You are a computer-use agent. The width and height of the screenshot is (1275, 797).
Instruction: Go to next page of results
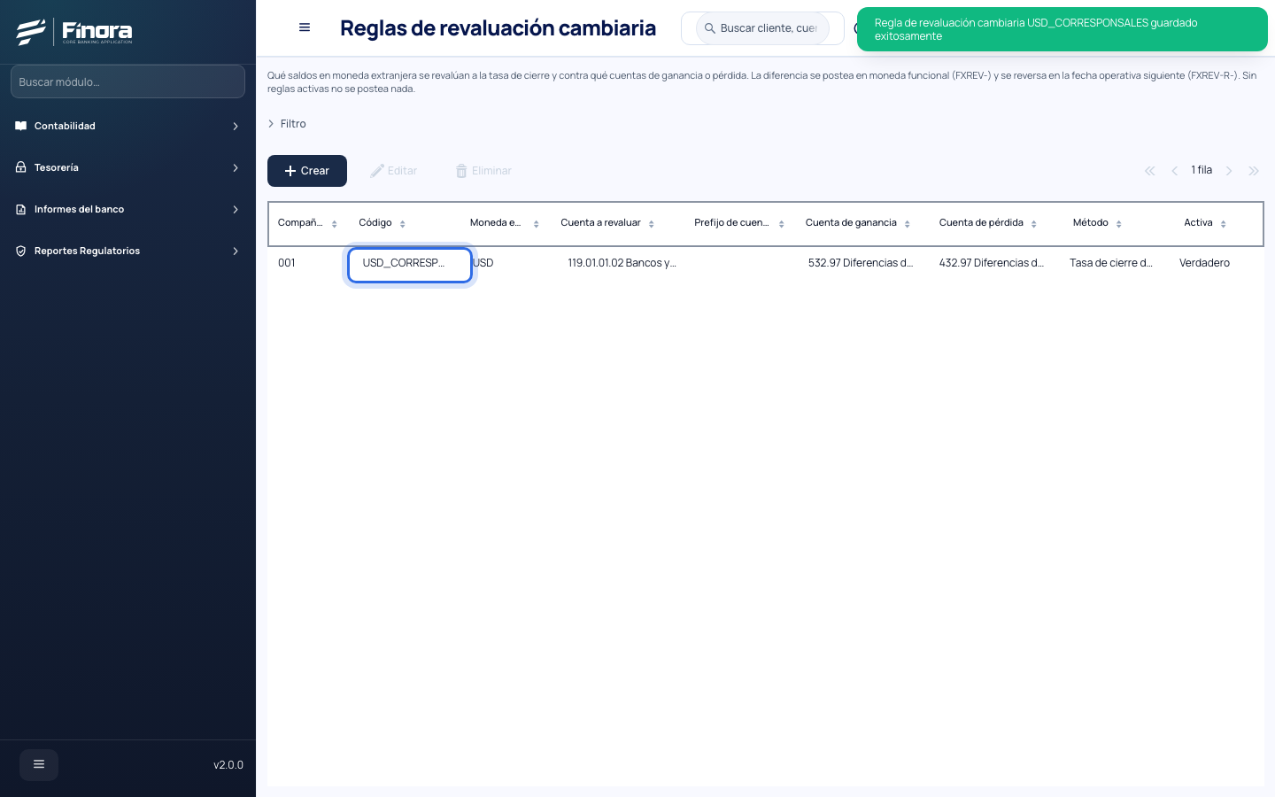pos(1229,171)
